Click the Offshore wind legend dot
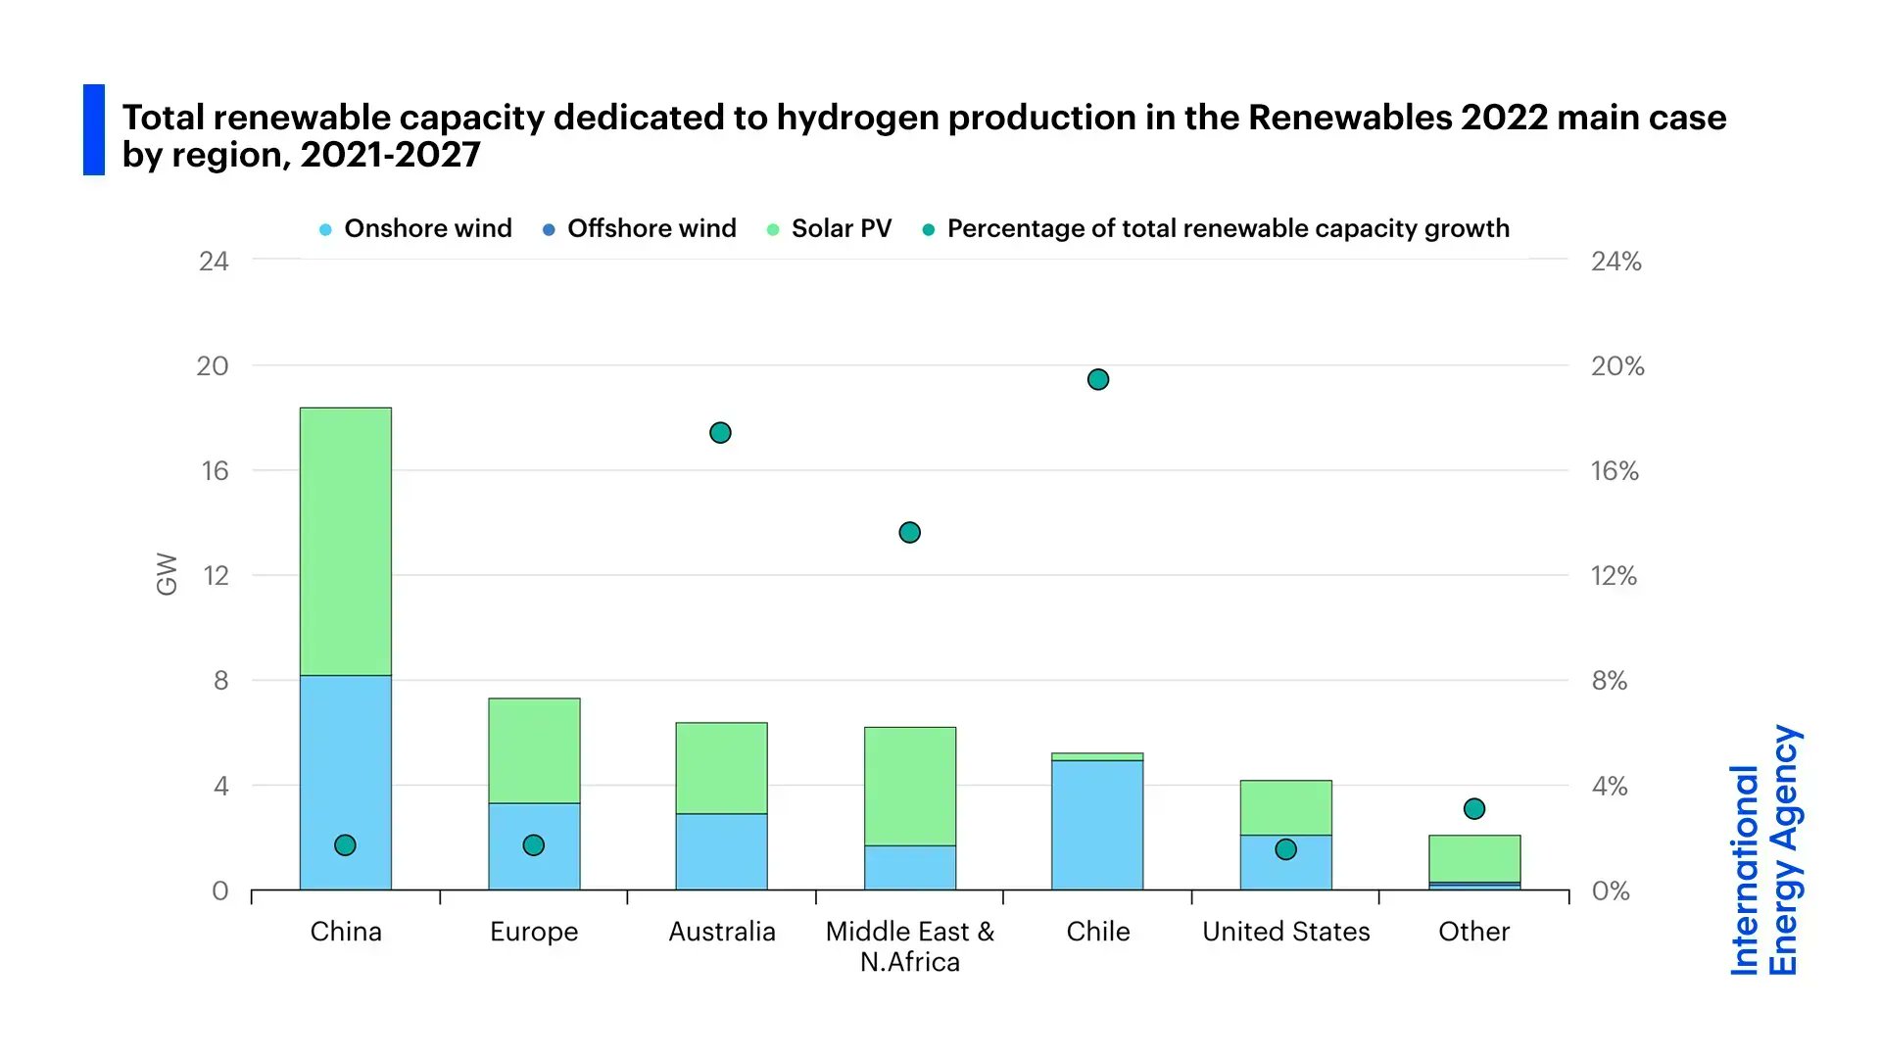 coord(550,228)
